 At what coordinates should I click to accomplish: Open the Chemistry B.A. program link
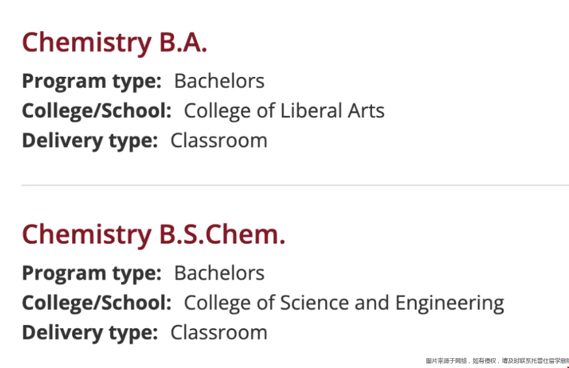coord(114,43)
